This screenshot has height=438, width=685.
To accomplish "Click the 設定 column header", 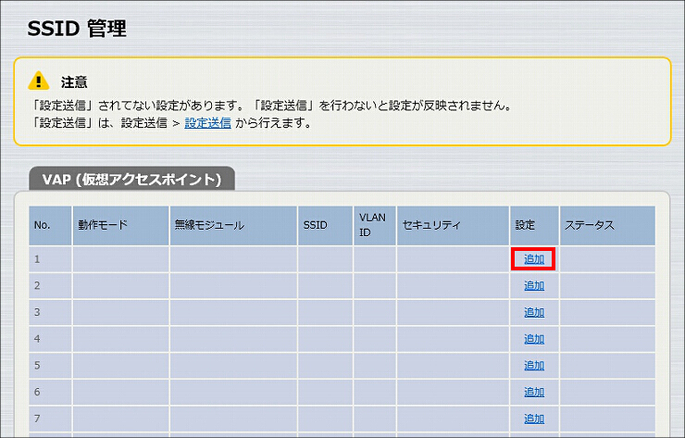I will coord(534,226).
